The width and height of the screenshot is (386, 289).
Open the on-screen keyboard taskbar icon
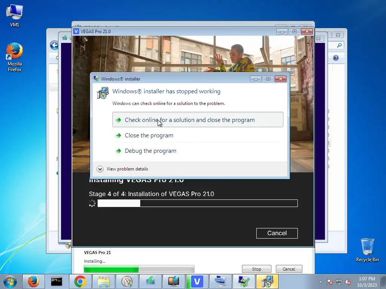click(220, 281)
